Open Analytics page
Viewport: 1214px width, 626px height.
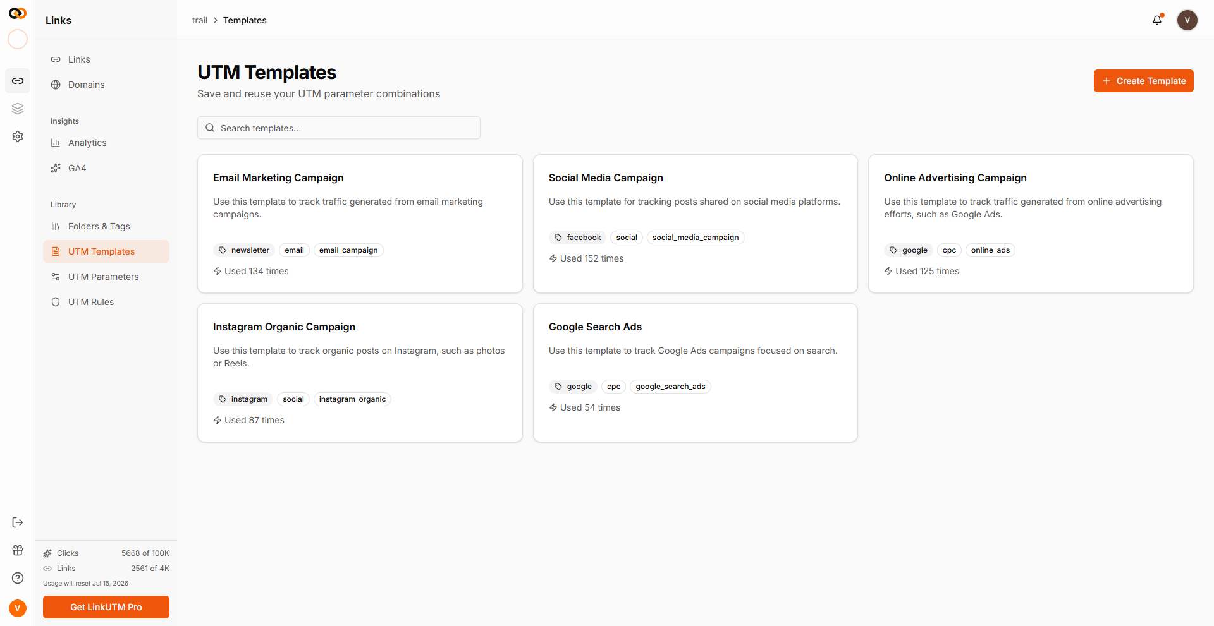106,143
